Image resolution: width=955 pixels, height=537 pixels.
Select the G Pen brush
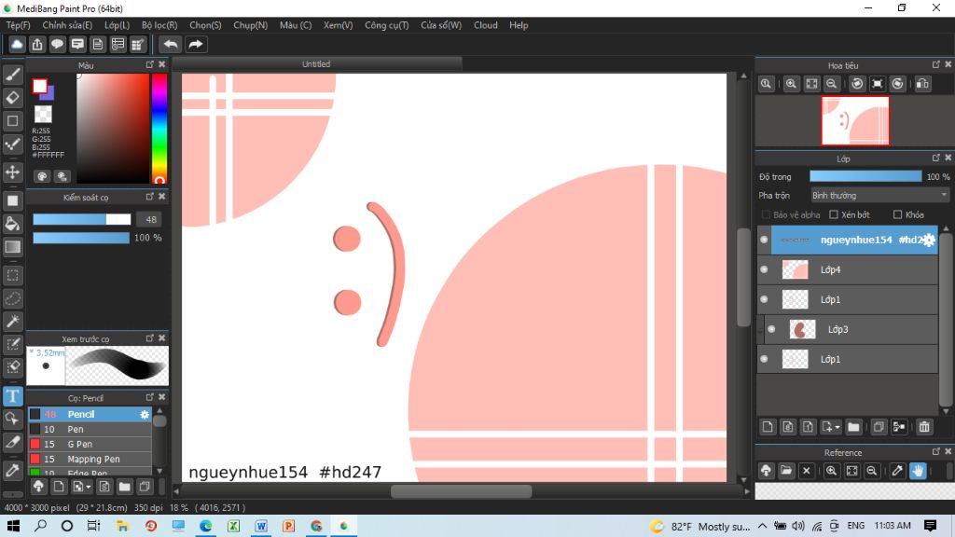tap(90, 444)
